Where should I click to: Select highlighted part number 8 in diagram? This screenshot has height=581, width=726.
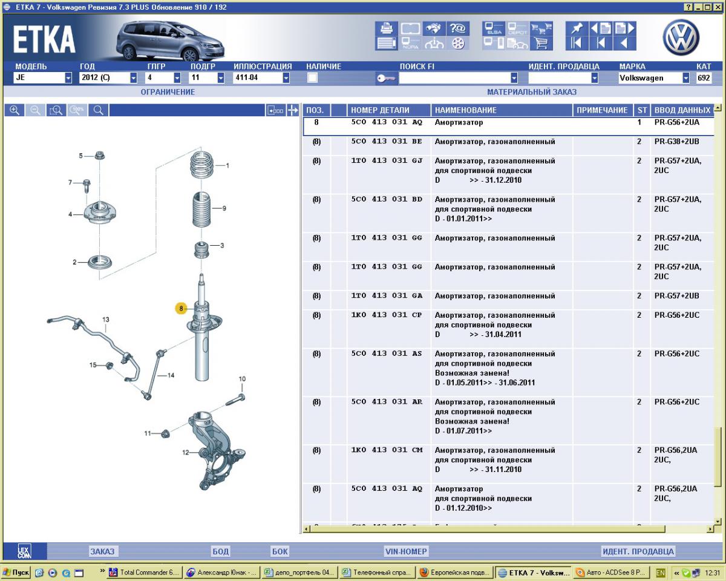pos(181,308)
